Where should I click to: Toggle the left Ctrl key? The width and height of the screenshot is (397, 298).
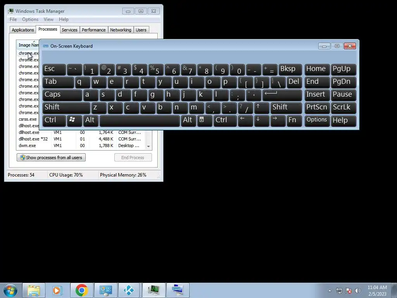[x=54, y=121]
